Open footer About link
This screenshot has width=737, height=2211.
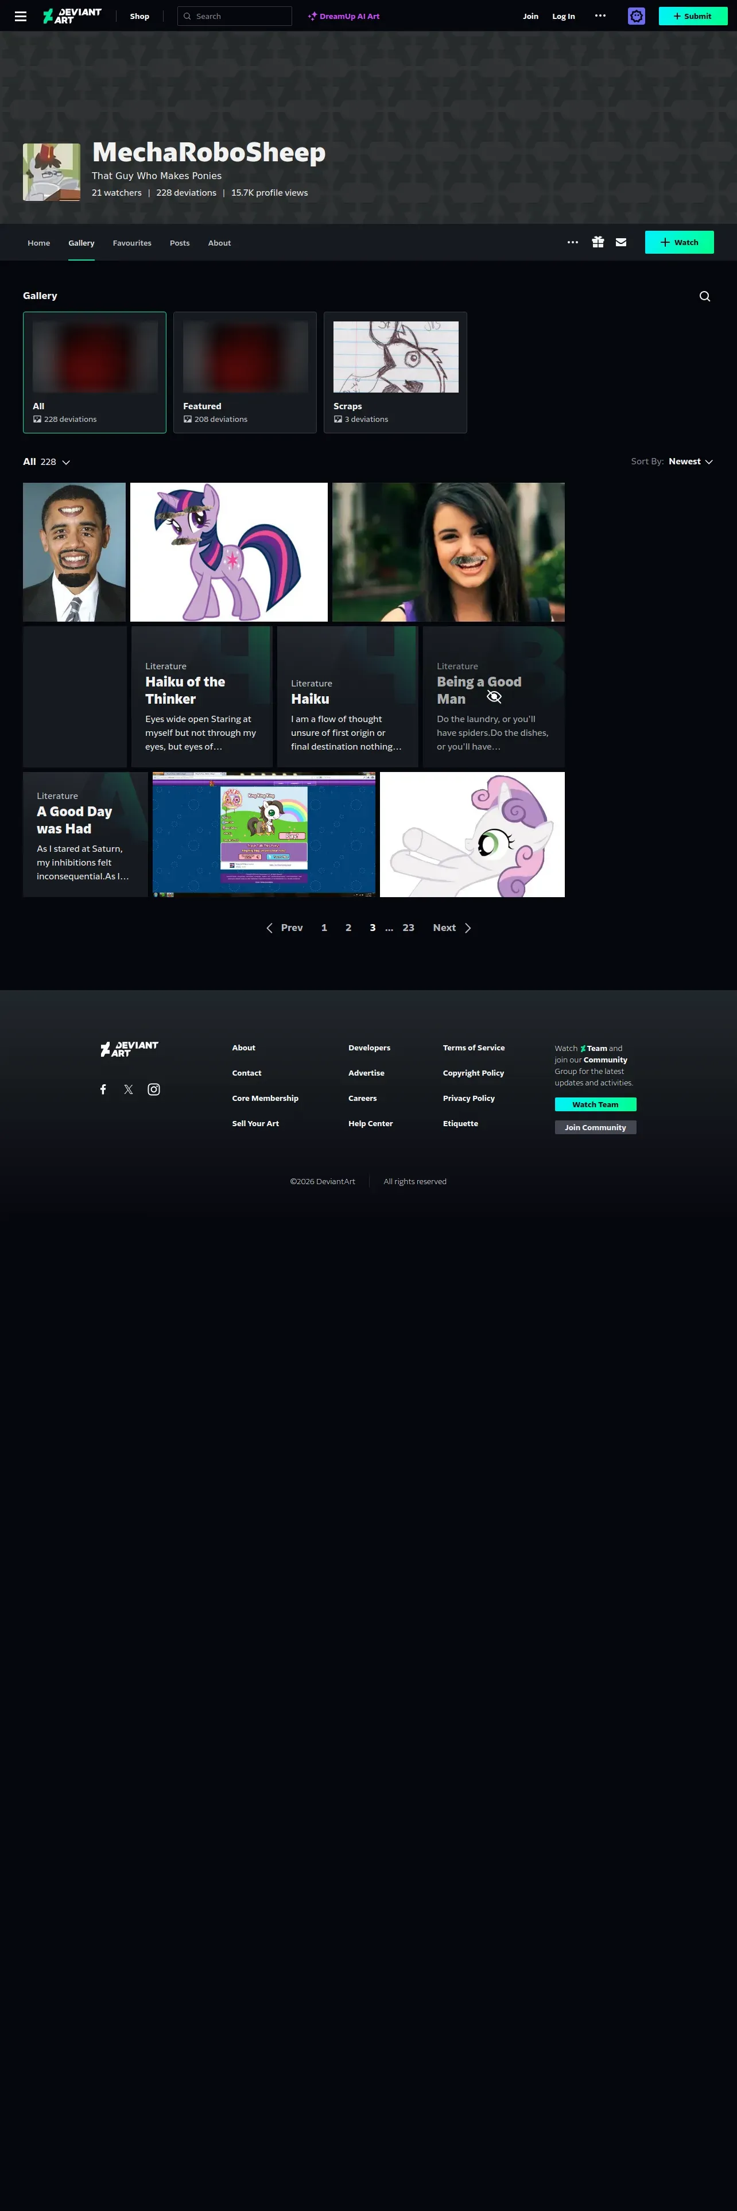[x=244, y=1048]
